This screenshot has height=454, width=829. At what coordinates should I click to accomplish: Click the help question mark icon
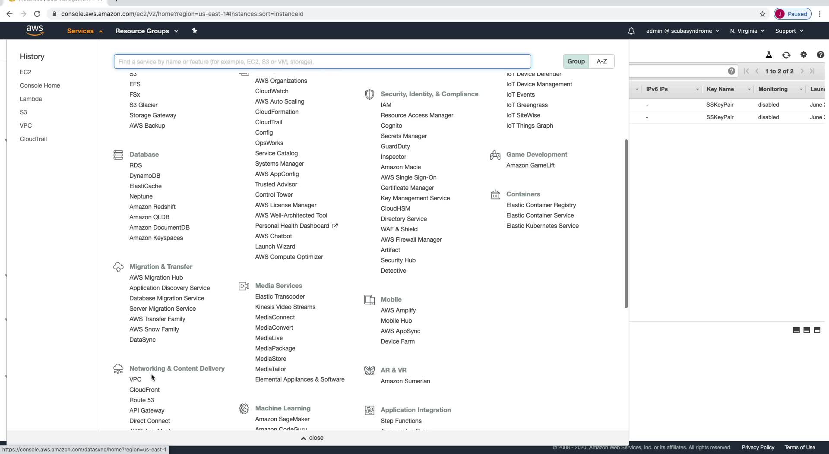[820, 55]
